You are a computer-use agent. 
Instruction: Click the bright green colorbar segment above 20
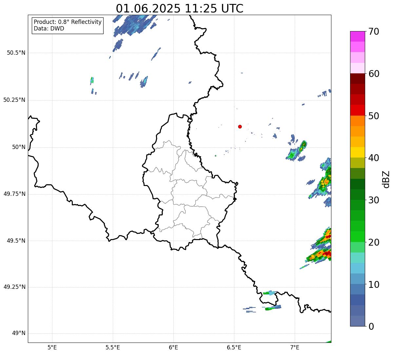[358, 236]
